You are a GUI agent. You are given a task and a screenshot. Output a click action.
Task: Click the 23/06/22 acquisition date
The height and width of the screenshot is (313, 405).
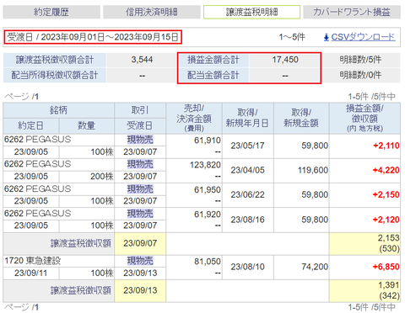click(247, 194)
